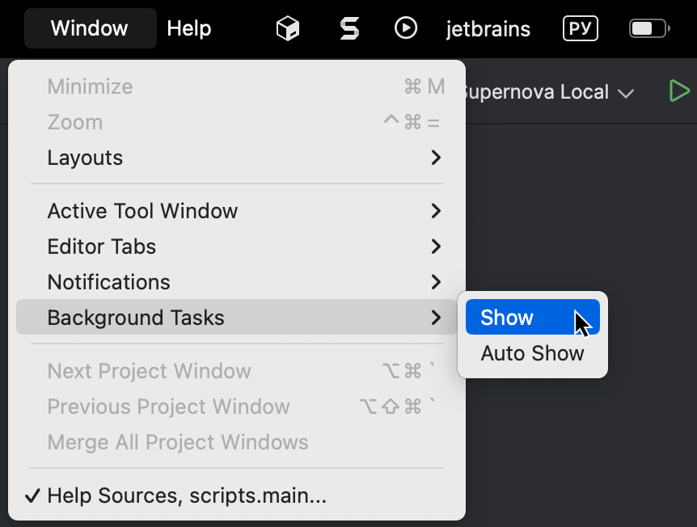Image resolution: width=697 pixels, height=527 pixels.
Task: Select "Notifications" in the Window menu
Action: tap(108, 282)
